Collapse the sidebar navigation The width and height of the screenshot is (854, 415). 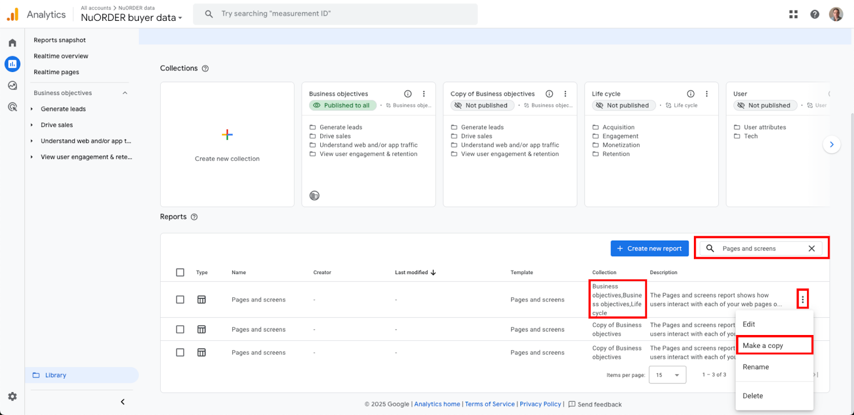click(123, 402)
